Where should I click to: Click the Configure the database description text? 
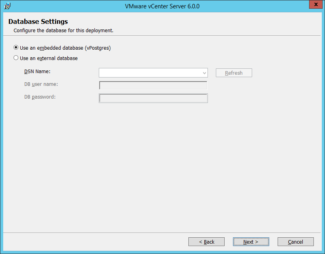(63, 30)
